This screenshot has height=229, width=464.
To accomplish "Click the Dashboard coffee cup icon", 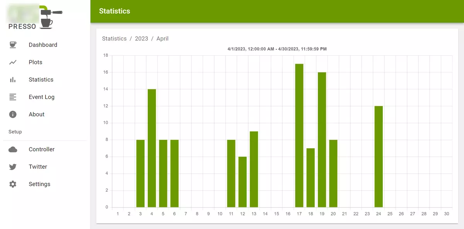I will click(13, 45).
